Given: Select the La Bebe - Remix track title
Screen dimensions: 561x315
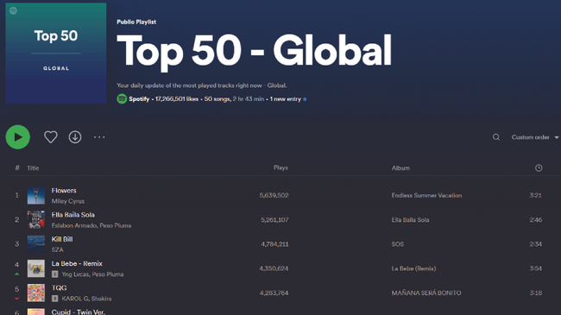Looking at the screenshot, I should [x=77, y=263].
